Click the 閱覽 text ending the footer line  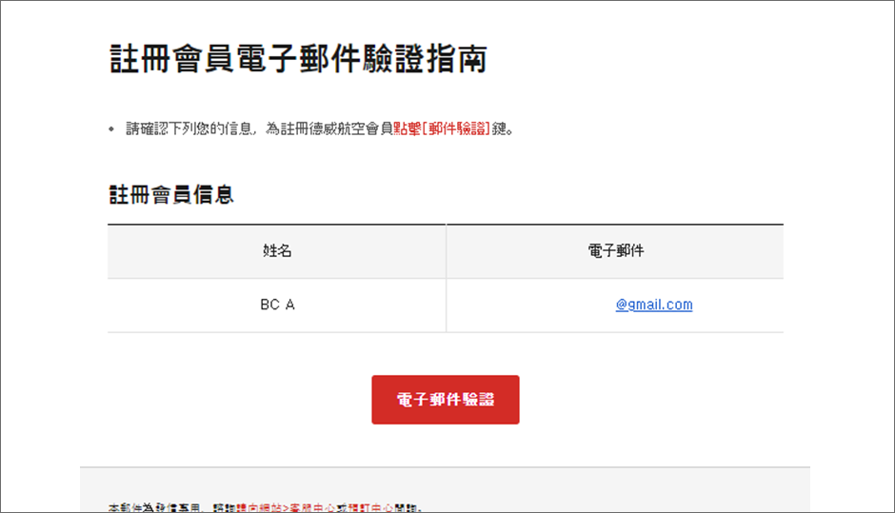pos(405,507)
